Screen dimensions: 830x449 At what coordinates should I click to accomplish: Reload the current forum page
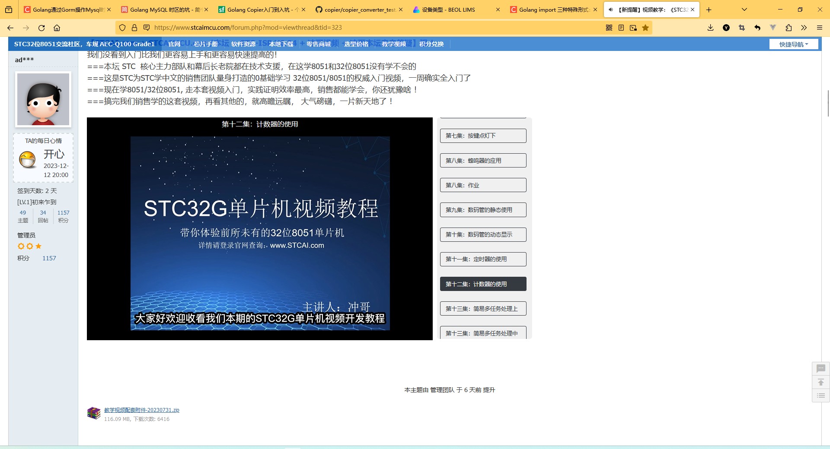[x=41, y=28]
